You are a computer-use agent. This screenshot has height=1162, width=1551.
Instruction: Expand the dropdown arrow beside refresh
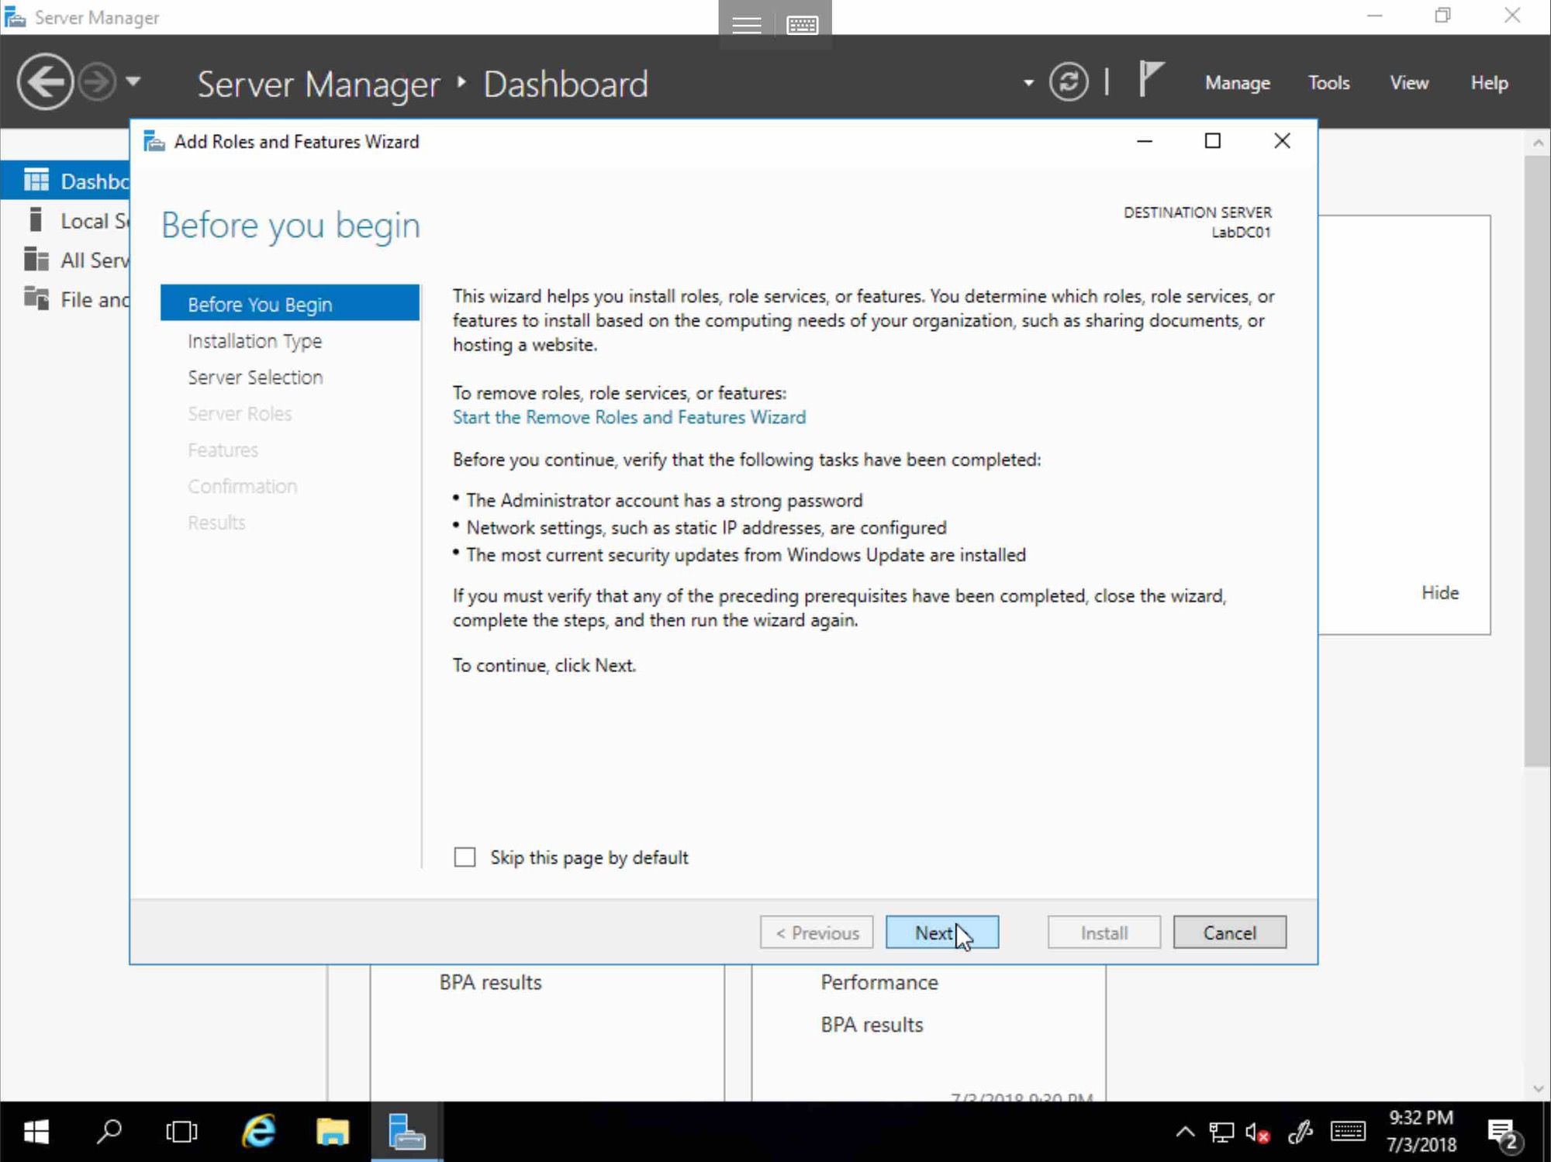pyautogui.click(x=1028, y=82)
